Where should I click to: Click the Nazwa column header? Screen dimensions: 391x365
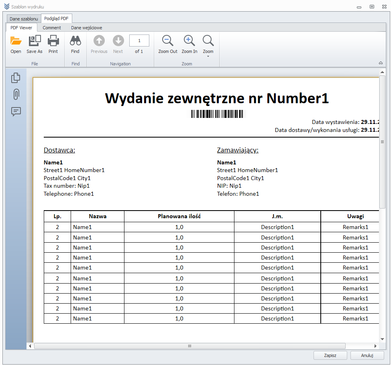coord(98,216)
